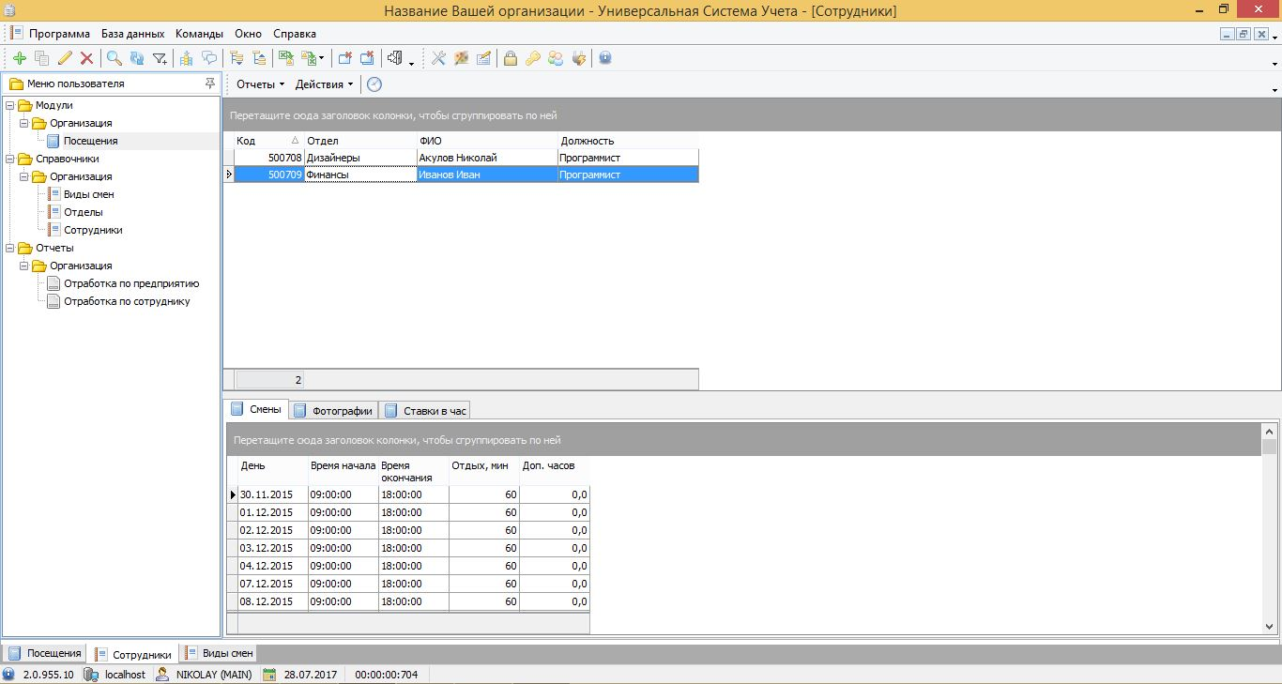Click the second window-with-red-X icon

click(x=367, y=58)
